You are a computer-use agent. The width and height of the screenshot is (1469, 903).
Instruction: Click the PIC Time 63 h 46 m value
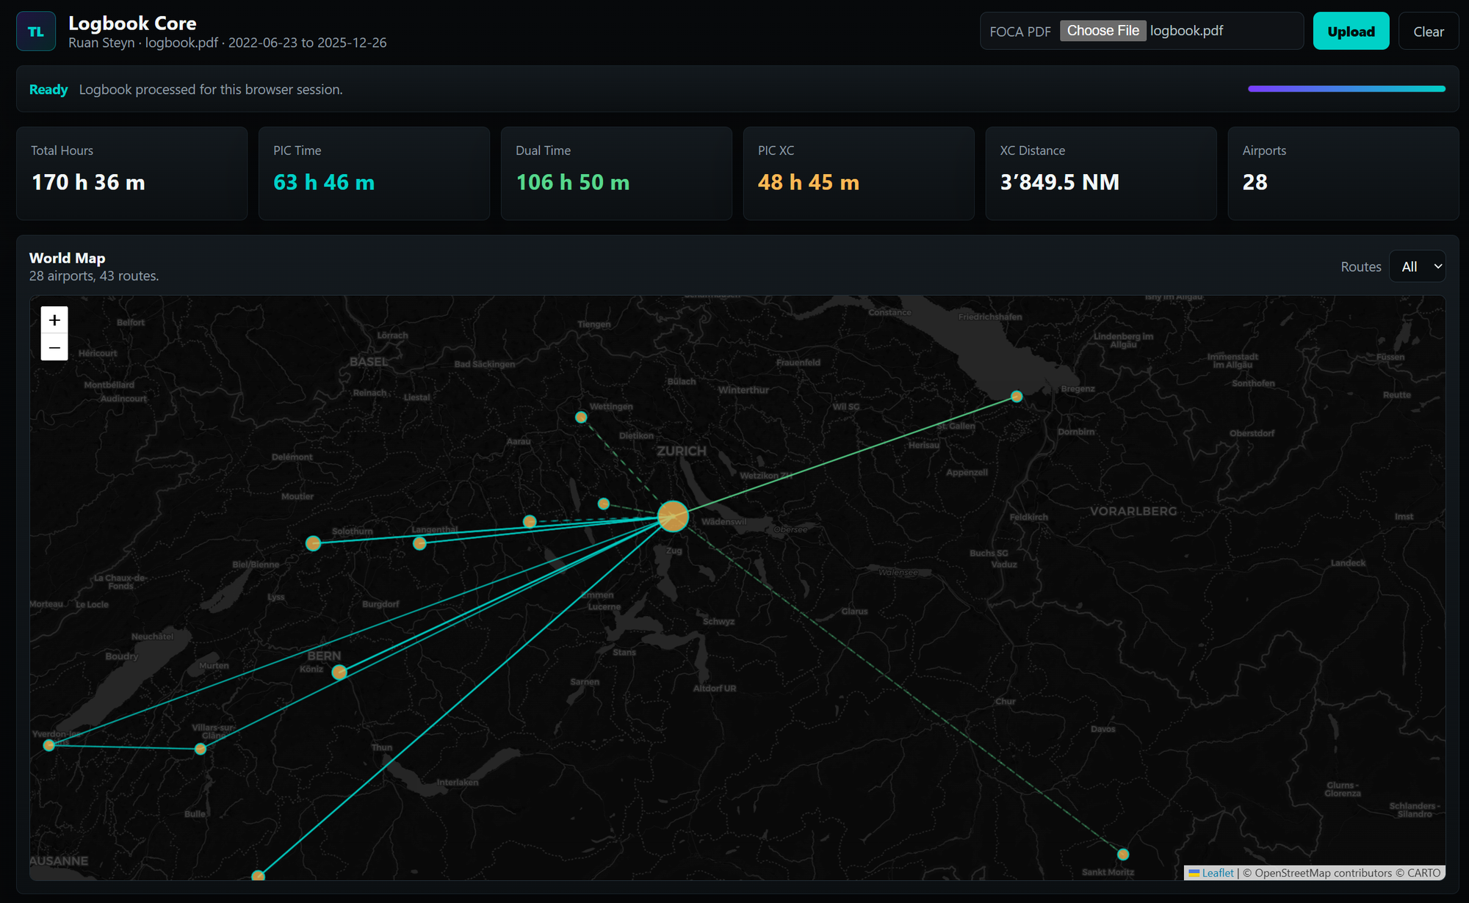pyautogui.click(x=324, y=182)
